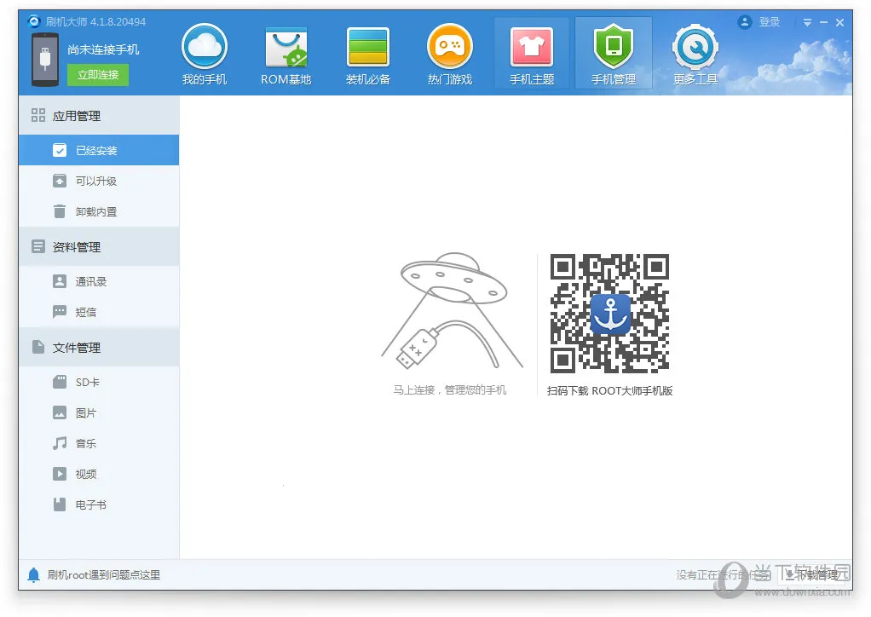The width and height of the screenshot is (871, 617).
Task: Switch to 手机主题 themes section
Action: [532, 47]
